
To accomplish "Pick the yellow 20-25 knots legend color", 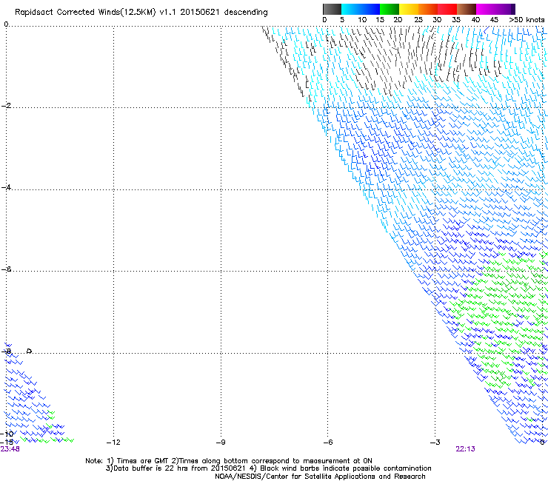I will click(x=409, y=9).
